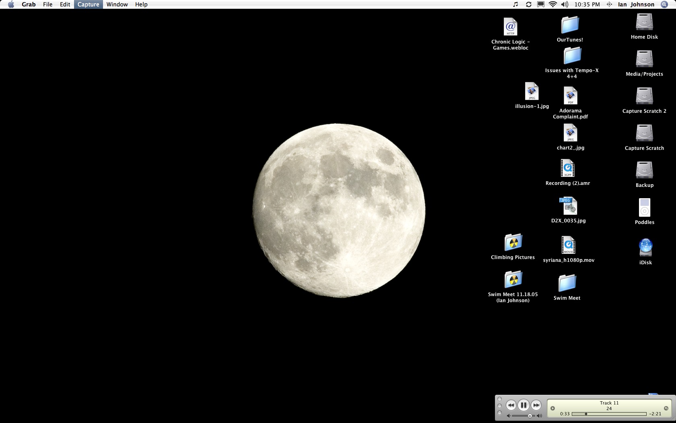Open the Grab application menu
Image resolution: width=676 pixels, height=423 pixels.
(x=29, y=4)
